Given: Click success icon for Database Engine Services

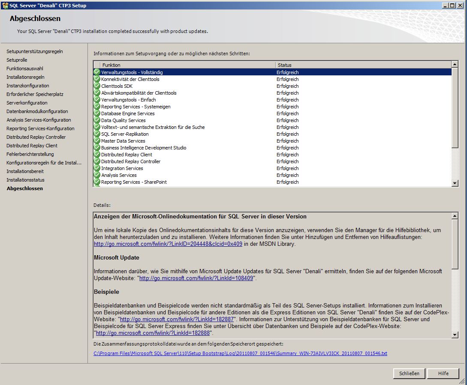Looking at the screenshot, I should point(97,113).
